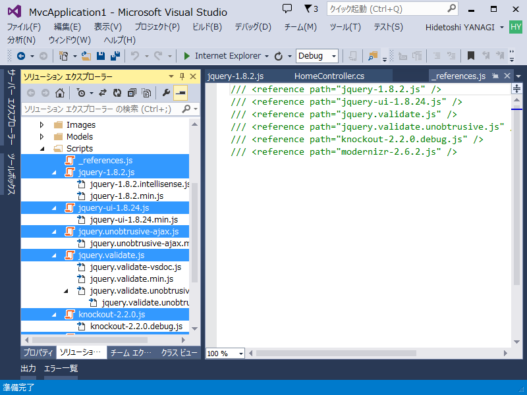Open the ツール(T) menu
Image resolution: width=527 pixels, height=395 pixels.
pyautogui.click(x=345, y=27)
